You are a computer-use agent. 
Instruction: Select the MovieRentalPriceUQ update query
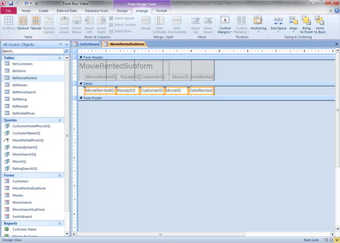33,140
